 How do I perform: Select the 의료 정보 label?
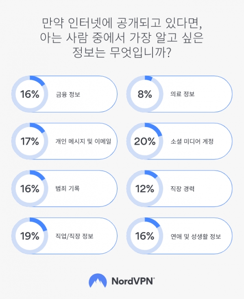click(182, 94)
